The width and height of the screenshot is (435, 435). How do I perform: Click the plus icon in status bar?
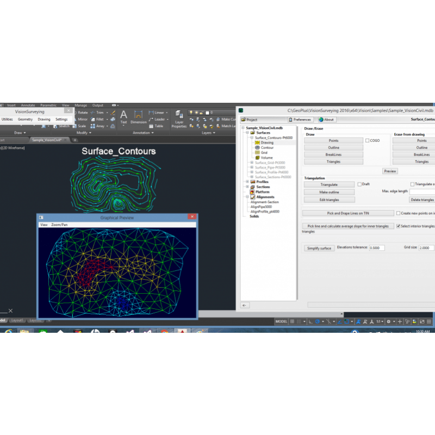pos(400,321)
